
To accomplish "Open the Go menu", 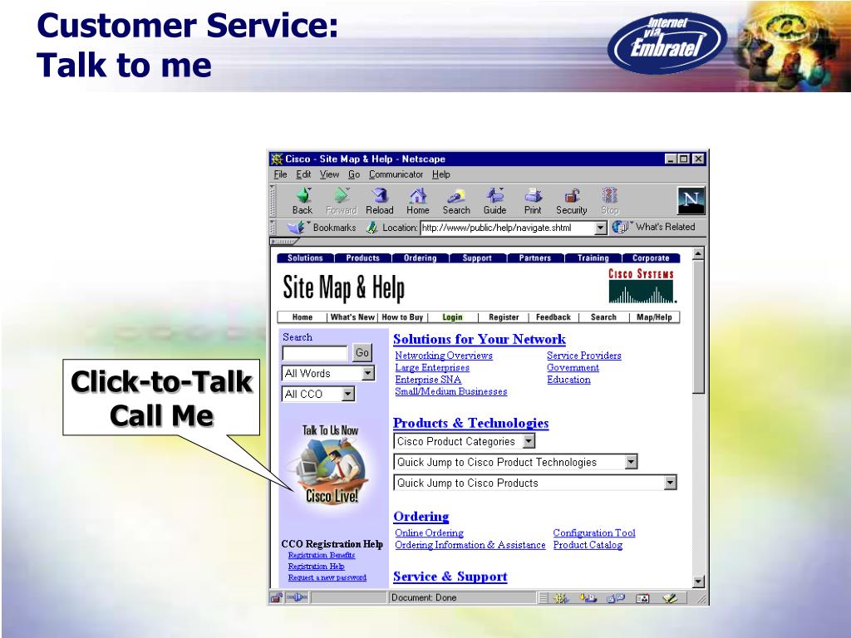I will click(354, 174).
